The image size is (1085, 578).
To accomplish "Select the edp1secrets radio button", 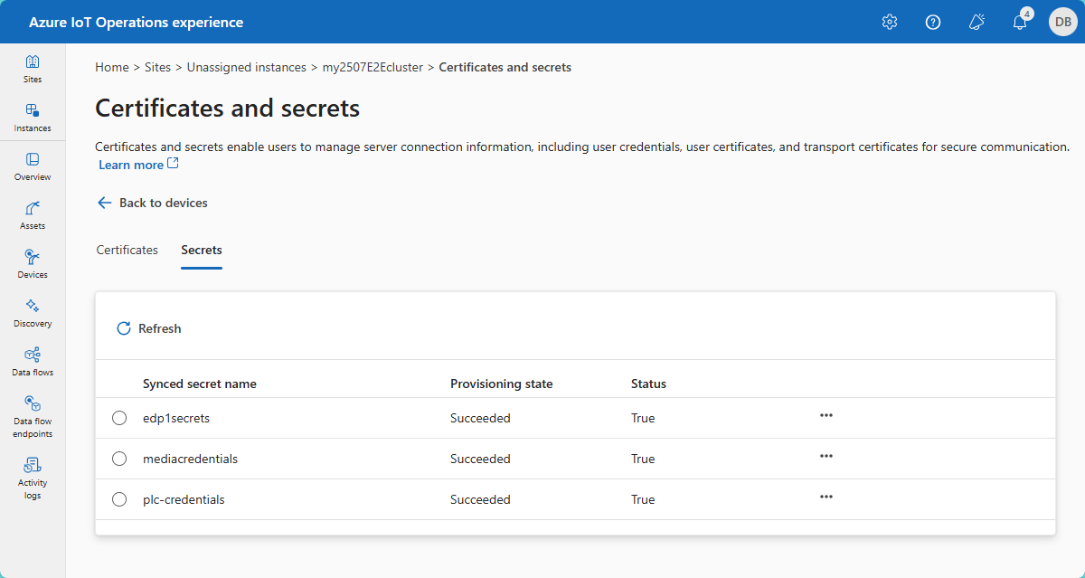I will pos(119,418).
